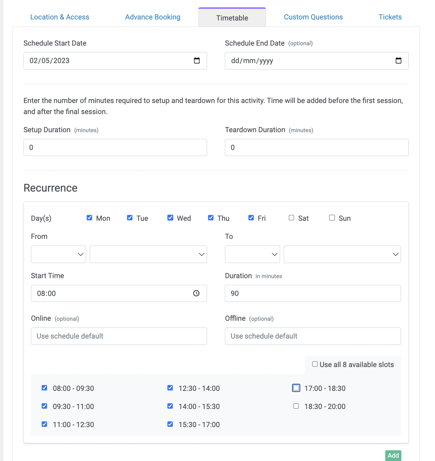Viewport: 435px width, 461px height.
Task: Click the Teardown Duration input
Action: pyautogui.click(x=317, y=148)
